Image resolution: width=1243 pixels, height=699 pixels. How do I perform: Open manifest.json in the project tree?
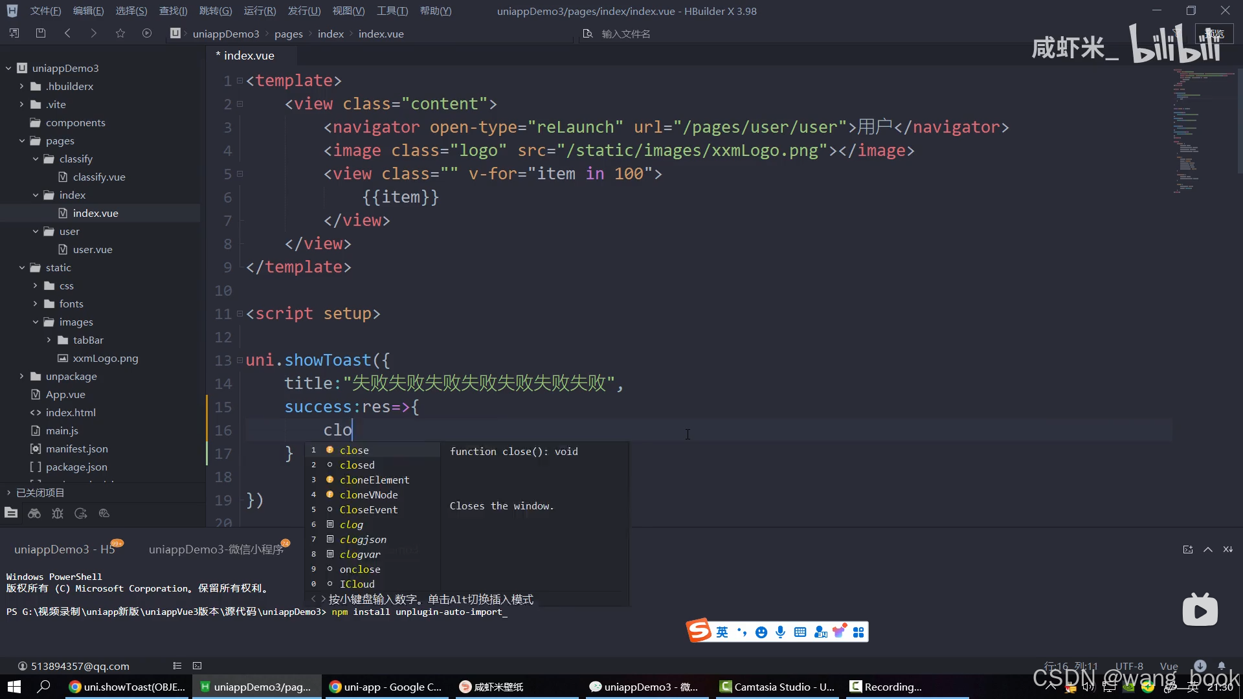[76, 449]
